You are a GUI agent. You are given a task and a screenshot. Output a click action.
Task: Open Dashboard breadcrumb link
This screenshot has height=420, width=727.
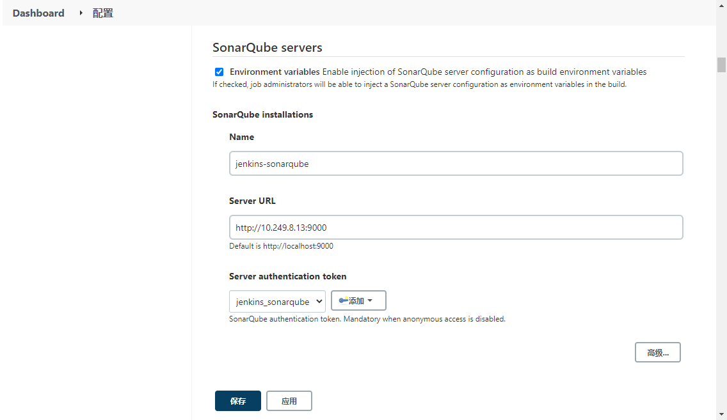coord(38,13)
